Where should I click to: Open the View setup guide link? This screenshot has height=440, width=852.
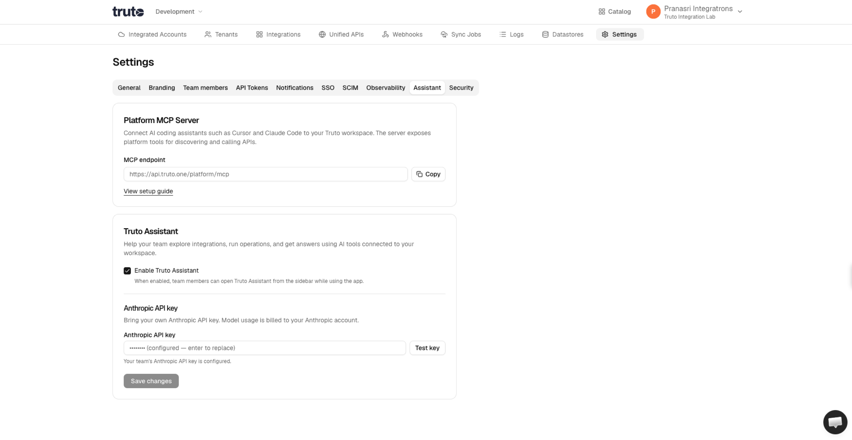click(x=148, y=191)
